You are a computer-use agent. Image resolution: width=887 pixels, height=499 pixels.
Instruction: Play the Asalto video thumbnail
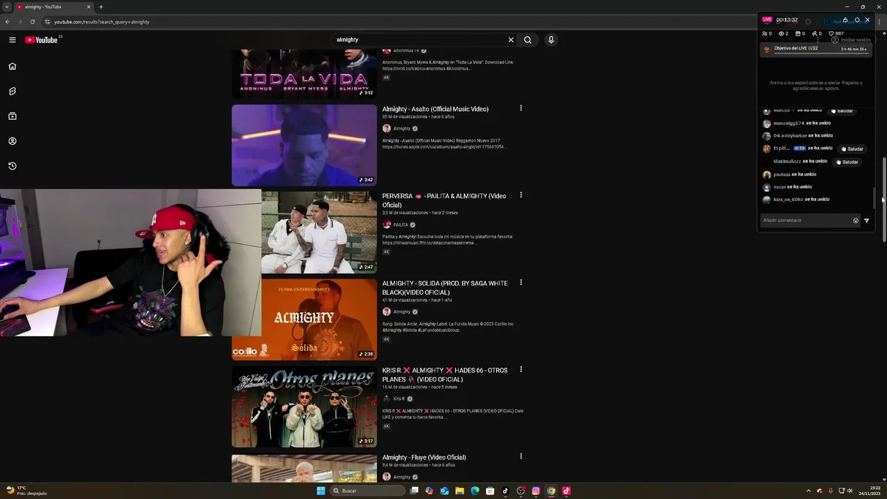(x=304, y=146)
